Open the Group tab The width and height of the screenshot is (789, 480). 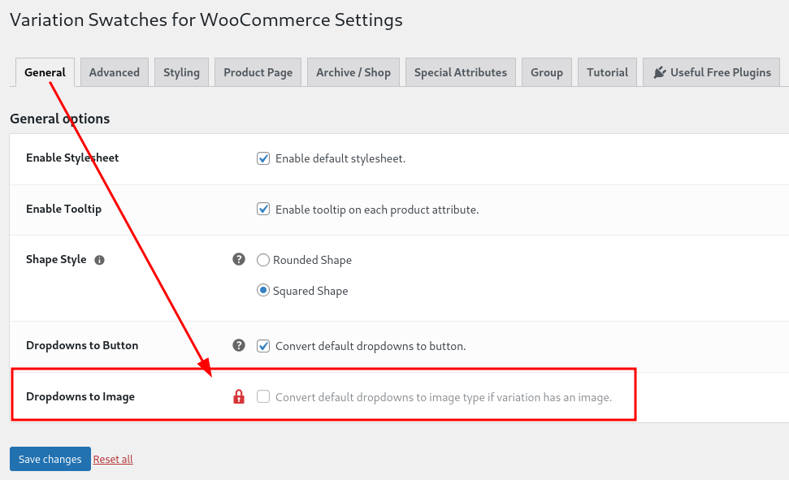tap(547, 72)
